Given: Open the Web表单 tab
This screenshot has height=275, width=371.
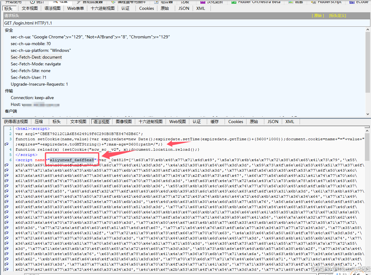Looking at the screenshot, I should tap(76, 8).
